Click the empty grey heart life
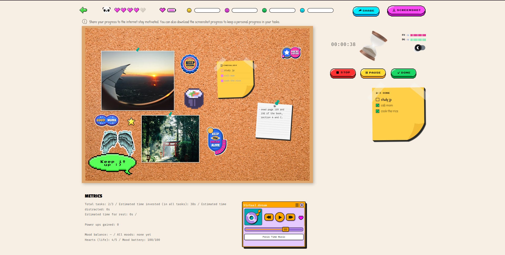The height and width of the screenshot is (255, 505). (x=143, y=10)
